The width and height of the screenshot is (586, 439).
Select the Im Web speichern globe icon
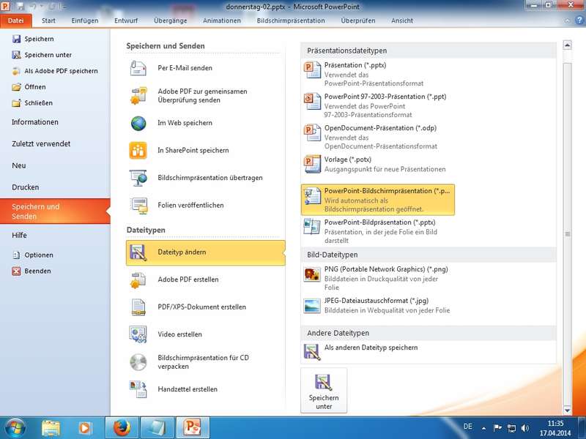(138, 123)
